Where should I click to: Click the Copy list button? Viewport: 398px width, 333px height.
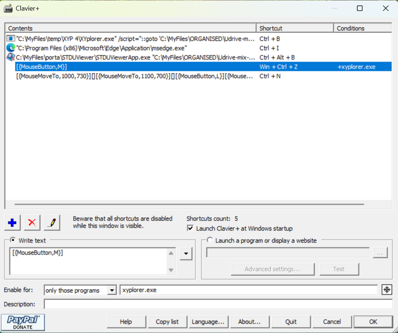click(167, 322)
